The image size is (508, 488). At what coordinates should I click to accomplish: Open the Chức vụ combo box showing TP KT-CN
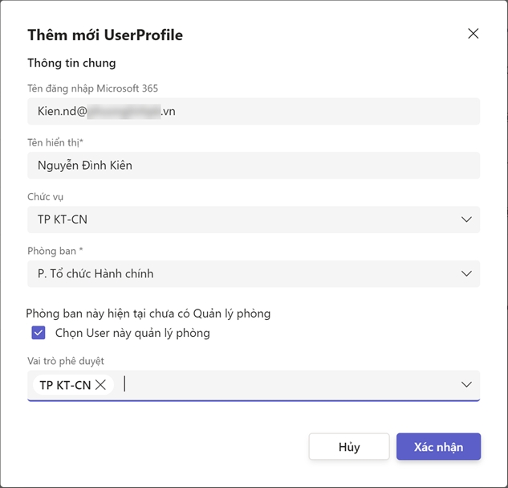point(241,219)
